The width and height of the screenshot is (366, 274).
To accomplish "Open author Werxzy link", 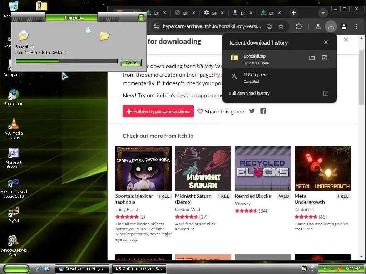I will pyautogui.click(x=243, y=203).
